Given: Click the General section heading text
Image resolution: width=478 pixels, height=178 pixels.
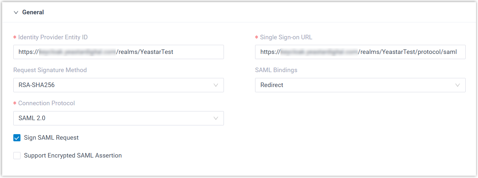Looking at the screenshot, I should [x=33, y=12].
